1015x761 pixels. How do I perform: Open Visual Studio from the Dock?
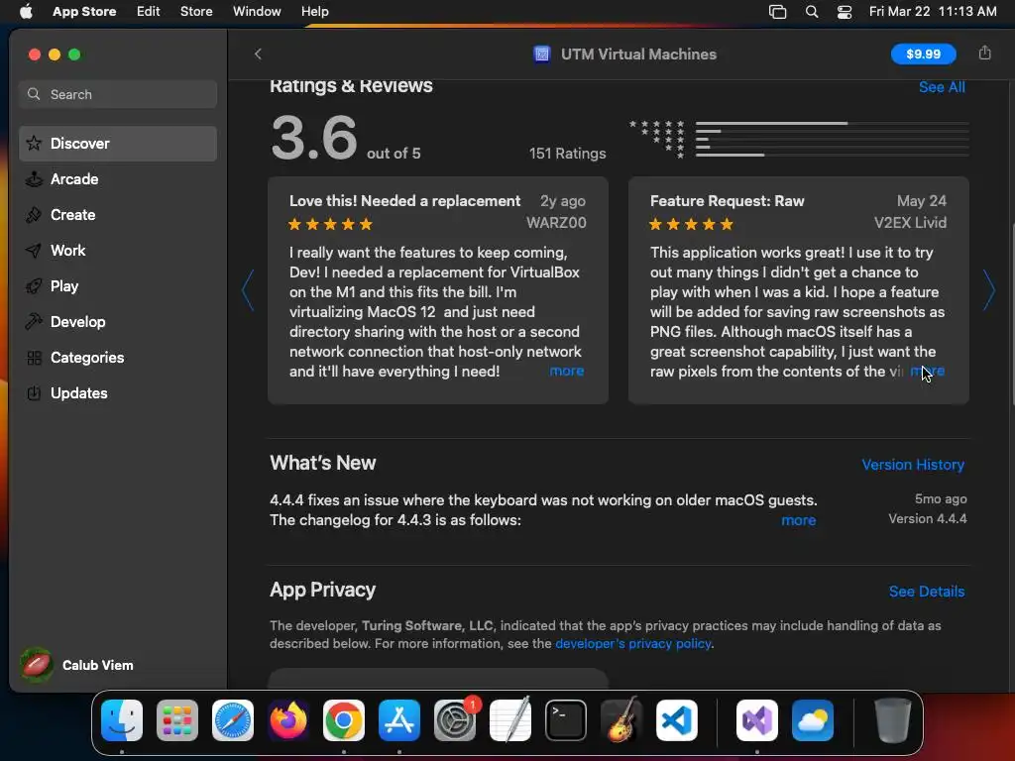point(756,720)
